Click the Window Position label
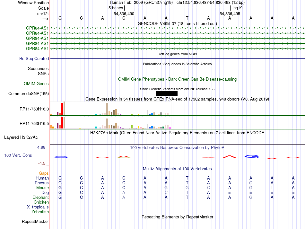Image resolution: width=305 pixels, height=229 pixels. pyautogui.click(x=33, y=3)
